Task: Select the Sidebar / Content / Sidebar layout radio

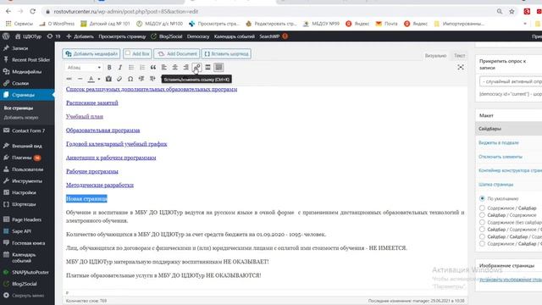Action: pyautogui.click(x=482, y=230)
